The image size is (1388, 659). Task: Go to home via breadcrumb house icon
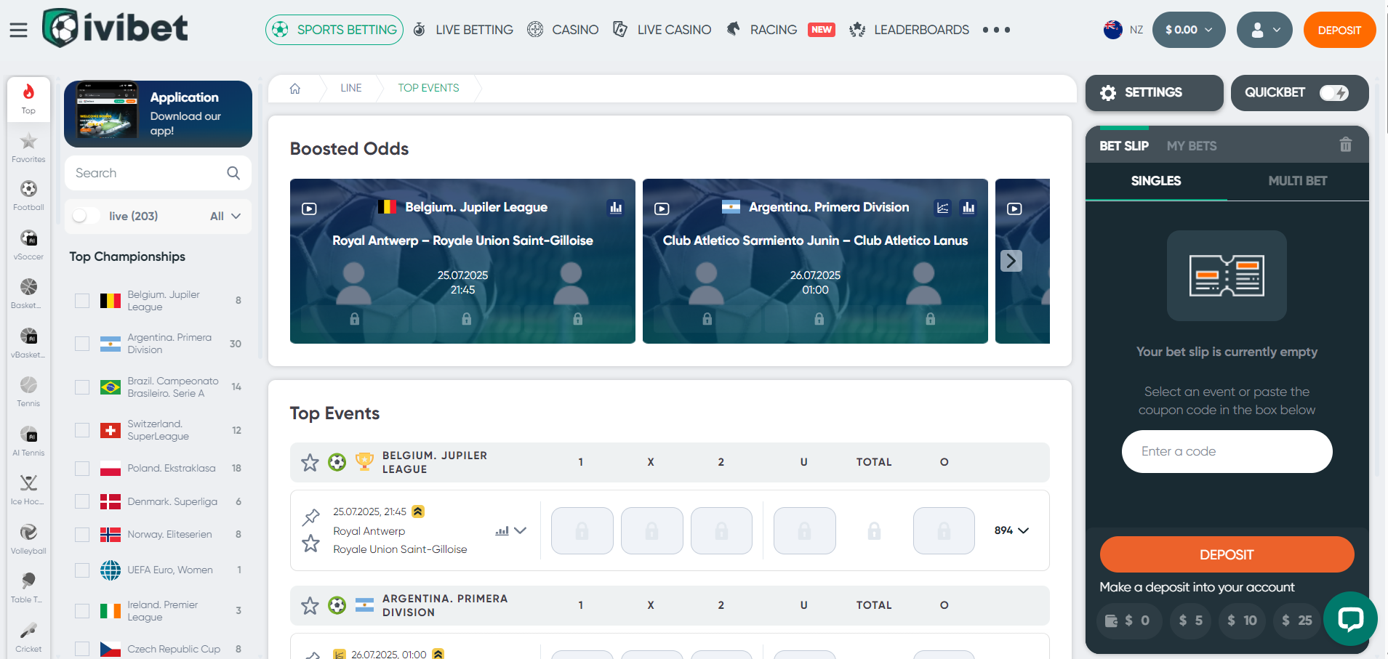295,88
